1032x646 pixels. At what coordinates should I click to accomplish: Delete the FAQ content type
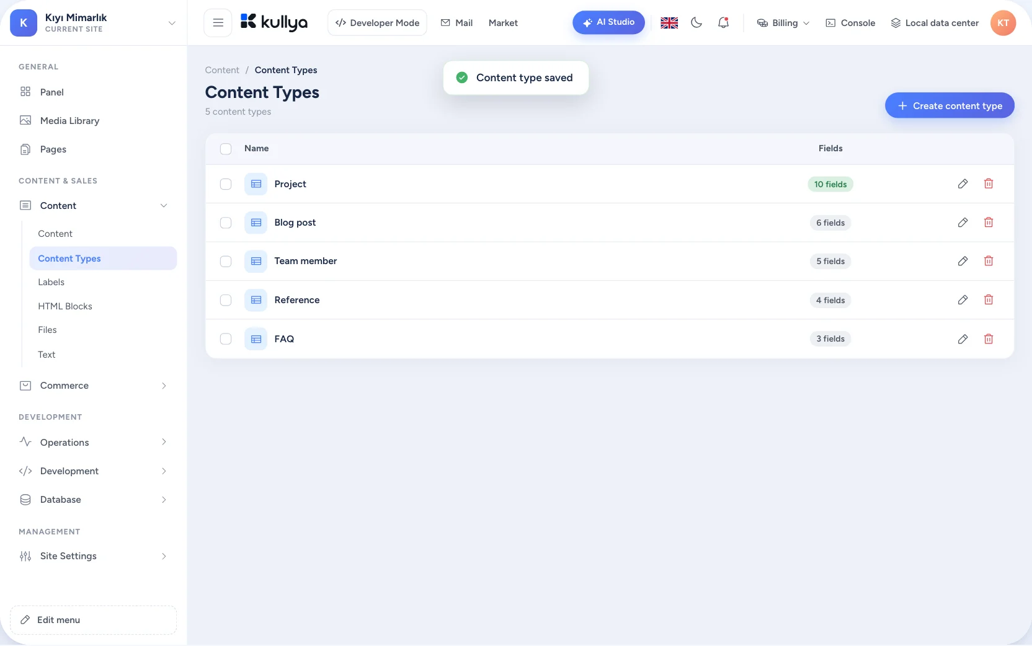pyautogui.click(x=989, y=339)
